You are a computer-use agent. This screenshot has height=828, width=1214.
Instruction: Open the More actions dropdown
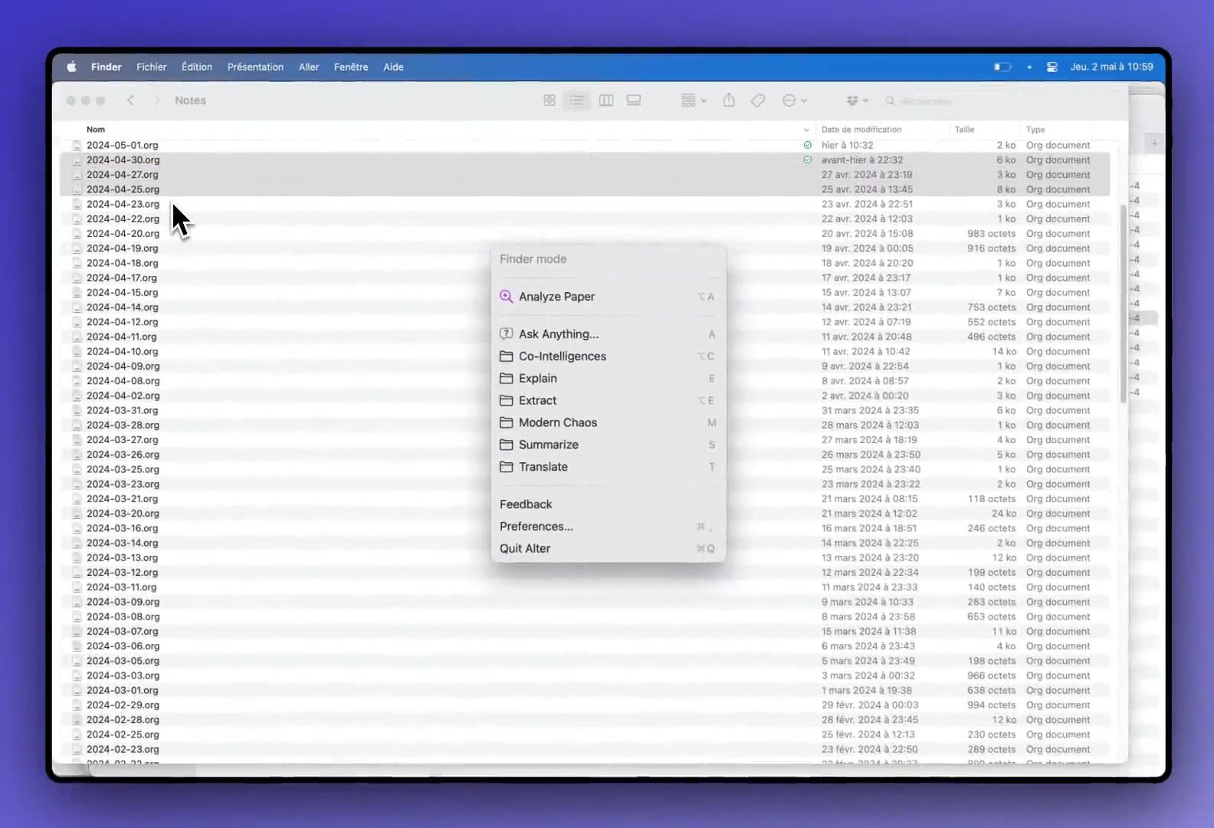pyautogui.click(x=795, y=100)
